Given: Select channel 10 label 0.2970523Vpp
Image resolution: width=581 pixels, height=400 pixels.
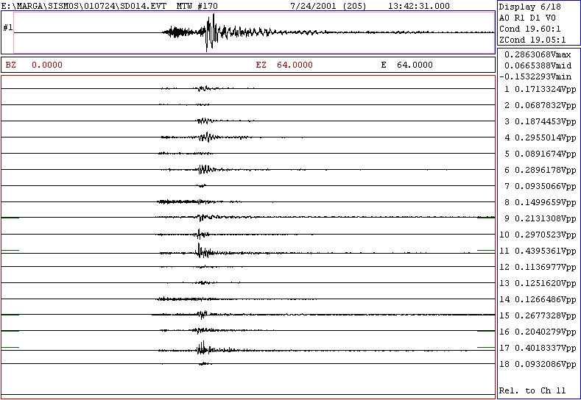Looking at the screenshot, I should tap(538, 235).
